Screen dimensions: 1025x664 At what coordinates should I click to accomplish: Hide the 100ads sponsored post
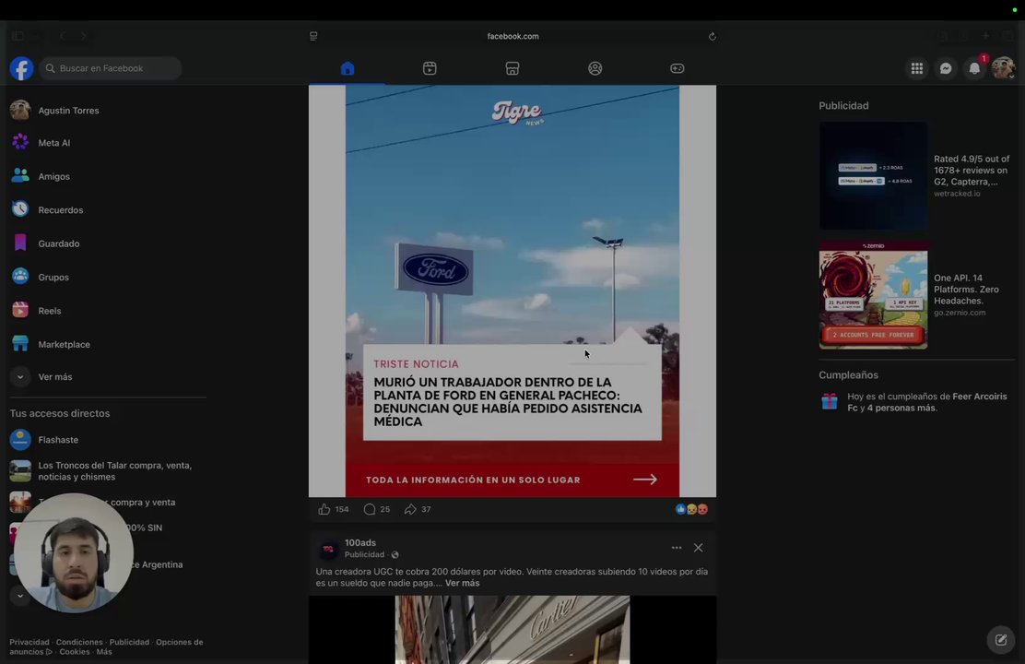tap(698, 548)
